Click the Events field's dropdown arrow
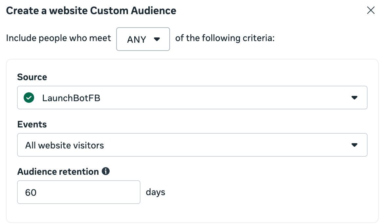Image resolution: width=384 pixels, height=224 pixels. pos(354,145)
